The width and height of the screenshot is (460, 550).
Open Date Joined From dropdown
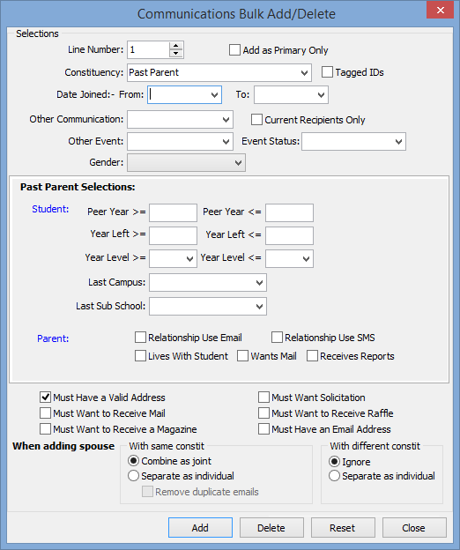pyautogui.click(x=214, y=94)
